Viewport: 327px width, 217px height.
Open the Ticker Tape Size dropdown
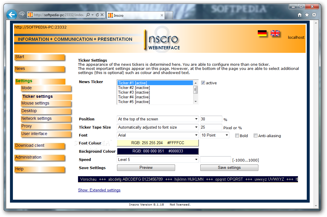[157, 127]
